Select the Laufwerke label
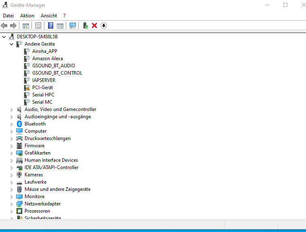The height and width of the screenshot is (232, 306). tap(36, 182)
